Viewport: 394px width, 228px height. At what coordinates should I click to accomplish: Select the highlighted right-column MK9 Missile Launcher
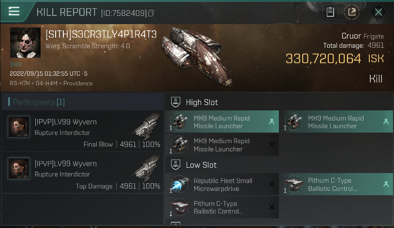coord(337,122)
